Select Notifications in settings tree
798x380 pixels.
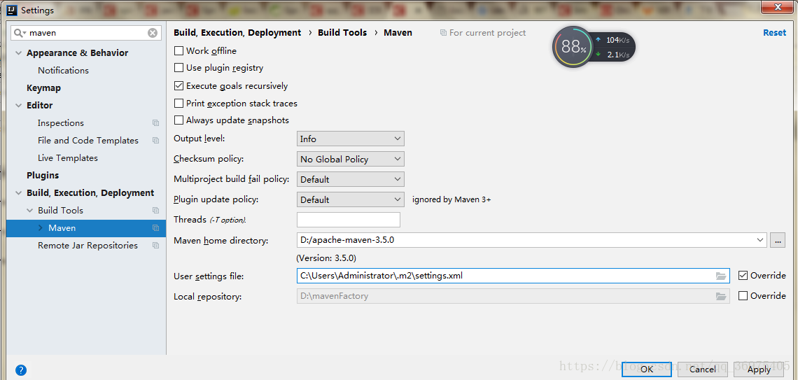coord(63,71)
